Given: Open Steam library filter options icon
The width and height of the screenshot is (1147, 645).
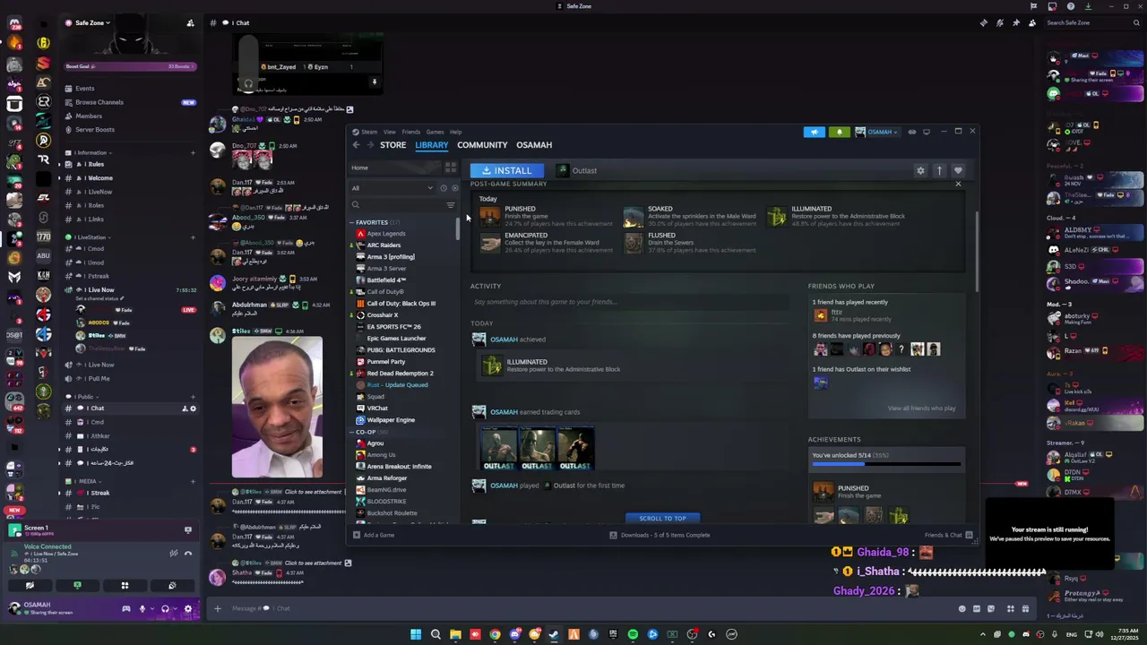Looking at the screenshot, I should point(451,205).
